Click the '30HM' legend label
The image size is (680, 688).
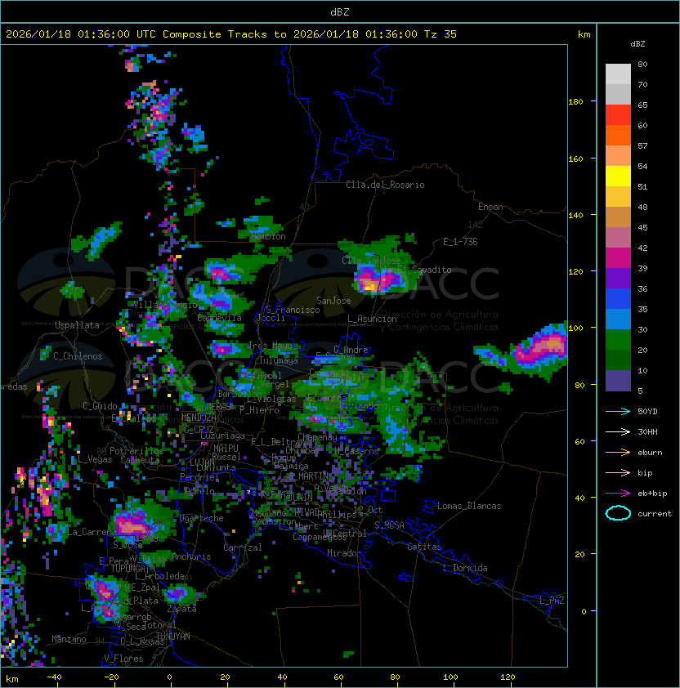647,432
